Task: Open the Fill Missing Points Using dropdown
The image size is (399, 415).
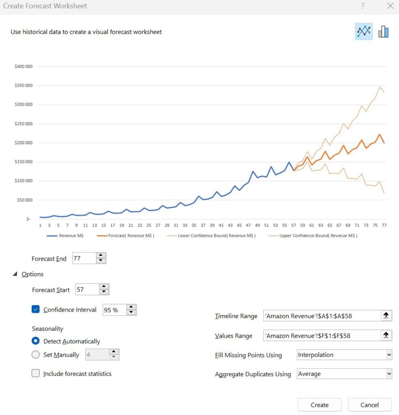Action: point(388,355)
